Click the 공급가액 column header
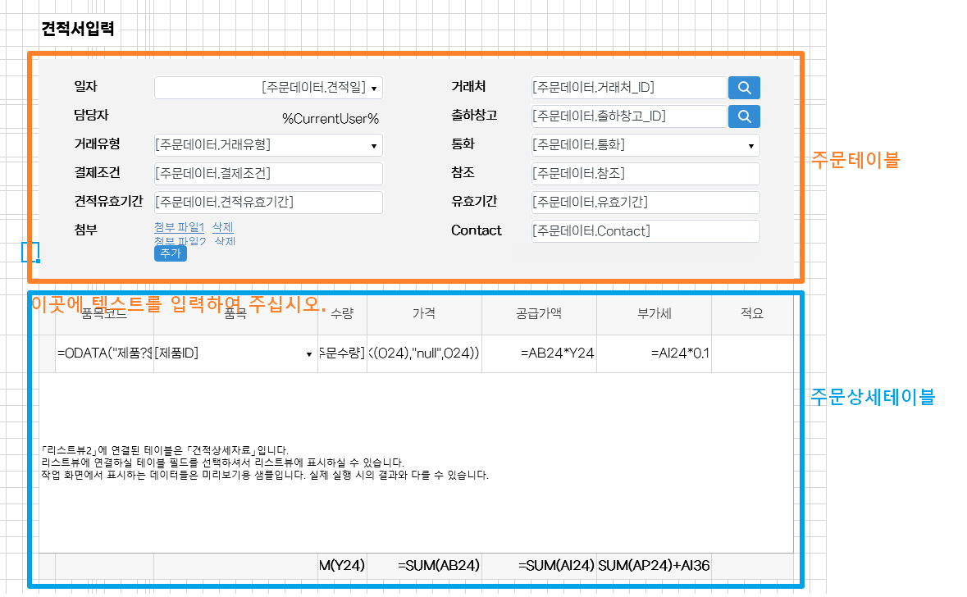967x597 pixels. point(539,314)
